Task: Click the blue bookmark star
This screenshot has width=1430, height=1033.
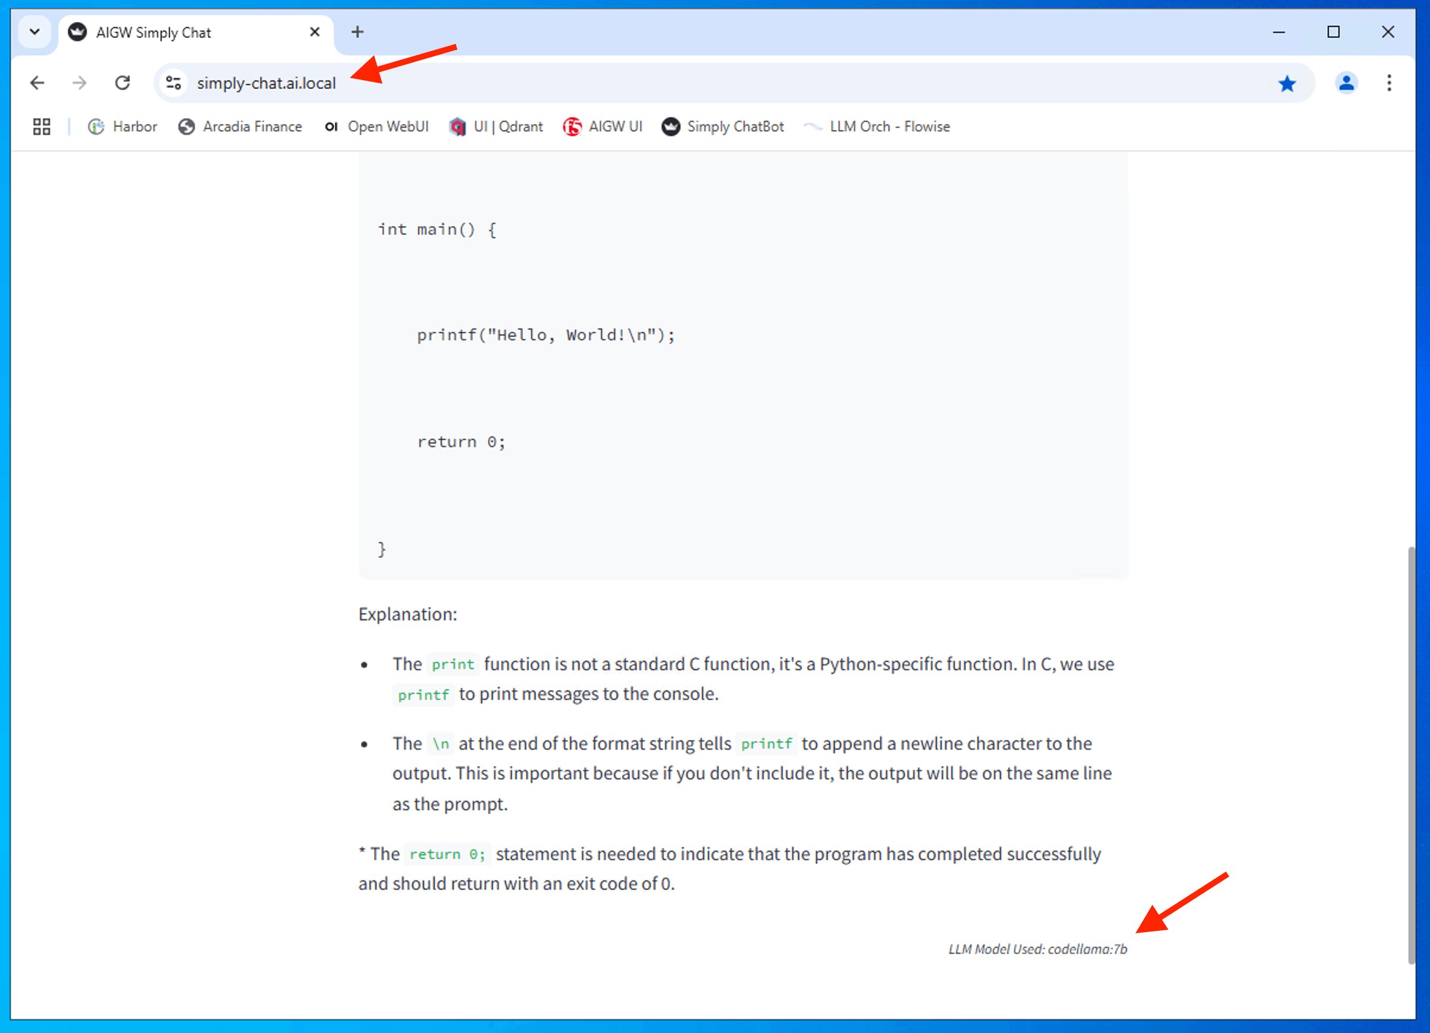Action: (x=1287, y=83)
